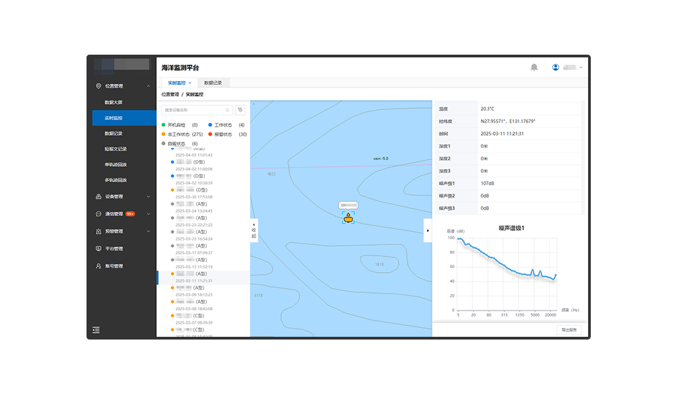Filter by 报警状态 status (30)
676x405 pixels.
pos(227,134)
